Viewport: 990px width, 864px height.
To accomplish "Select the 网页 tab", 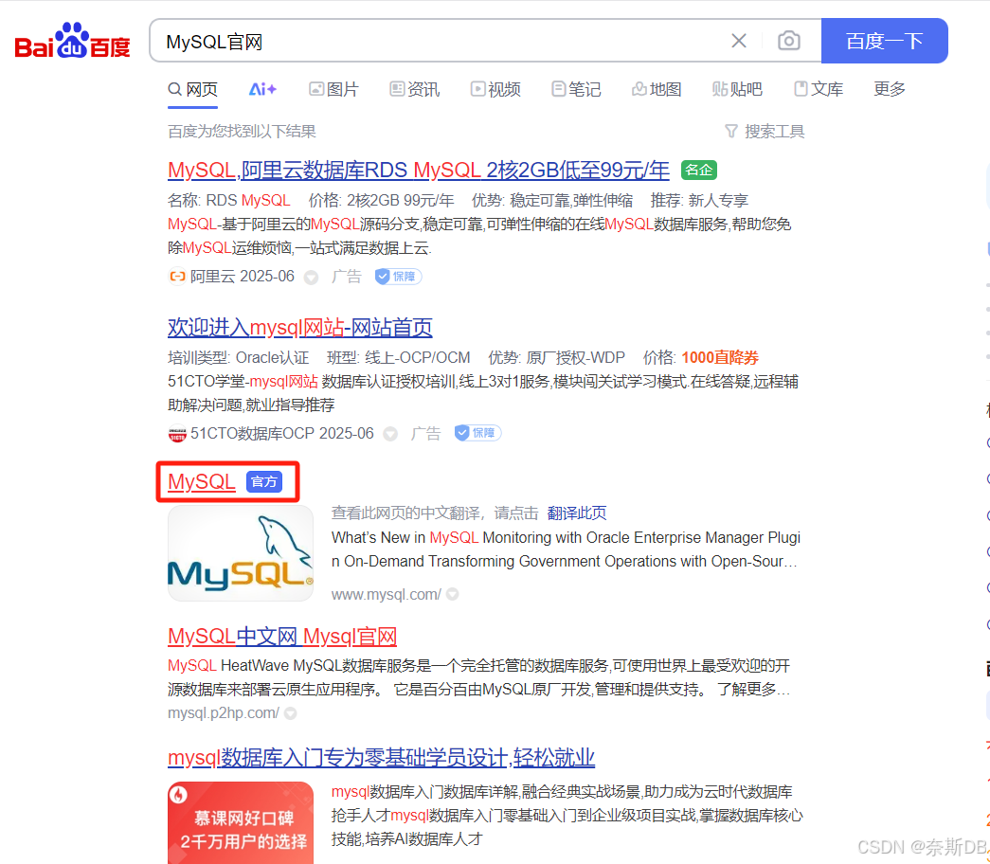I will click(x=193, y=90).
